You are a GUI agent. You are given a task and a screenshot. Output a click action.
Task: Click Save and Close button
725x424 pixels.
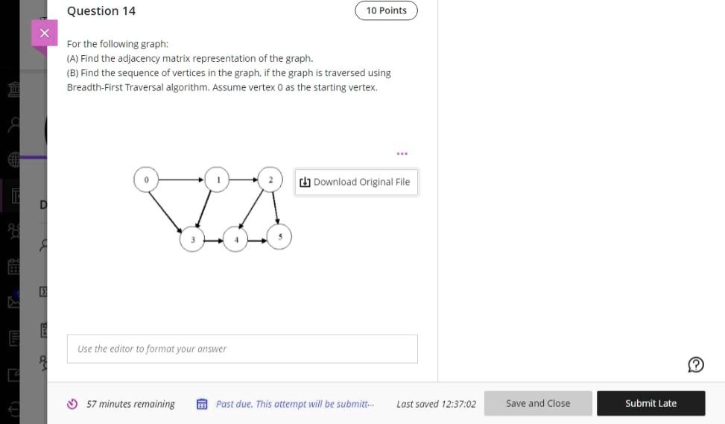pos(538,403)
